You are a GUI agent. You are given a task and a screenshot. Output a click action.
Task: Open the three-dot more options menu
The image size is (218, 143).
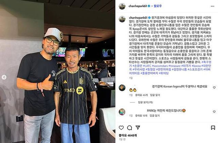pyautogui.click(x=213, y=6)
